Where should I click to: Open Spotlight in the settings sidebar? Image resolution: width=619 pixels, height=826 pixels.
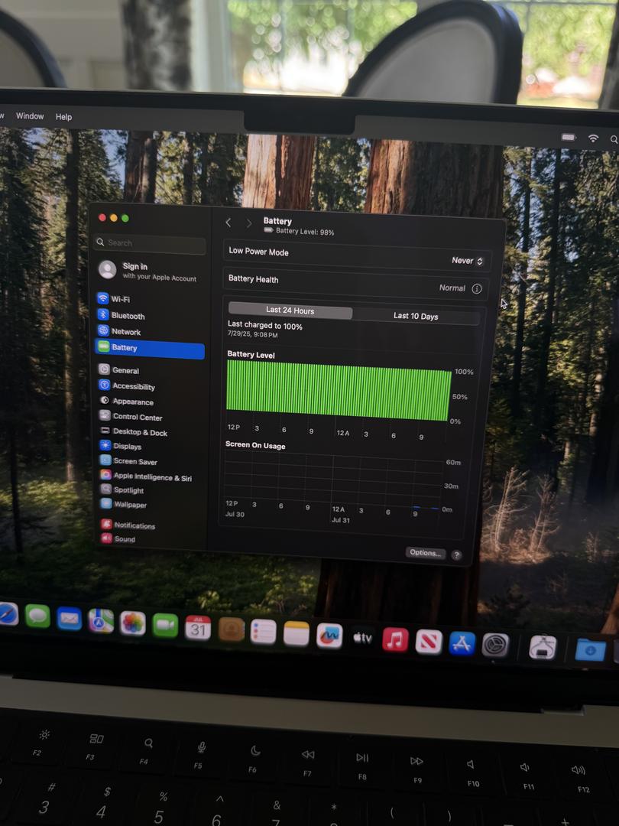pyautogui.click(x=150, y=490)
